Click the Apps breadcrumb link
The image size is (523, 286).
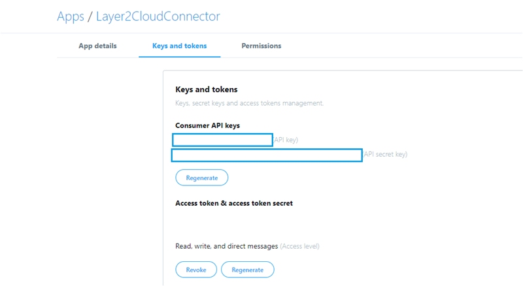[71, 16]
